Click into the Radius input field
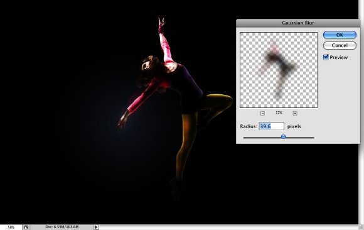This screenshot has height=230, width=364. pyautogui.click(x=271, y=126)
